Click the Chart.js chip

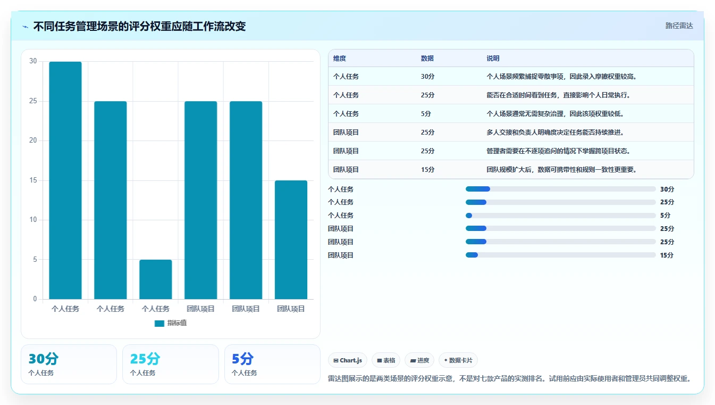pyautogui.click(x=348, y=360)
